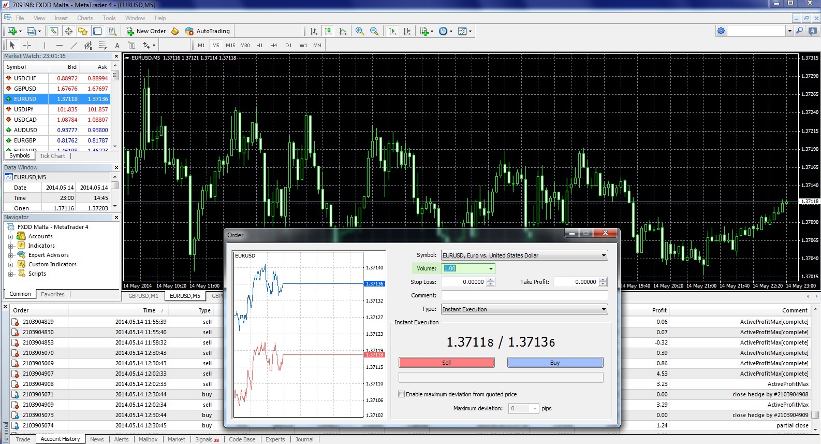
Task: Switch to the Tick Chart tab
Action: tap(52, 156)
